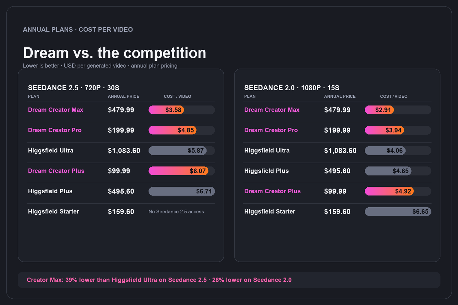
Task: Click the Cost / Video header in right table
Action: (x=394, y=96)
